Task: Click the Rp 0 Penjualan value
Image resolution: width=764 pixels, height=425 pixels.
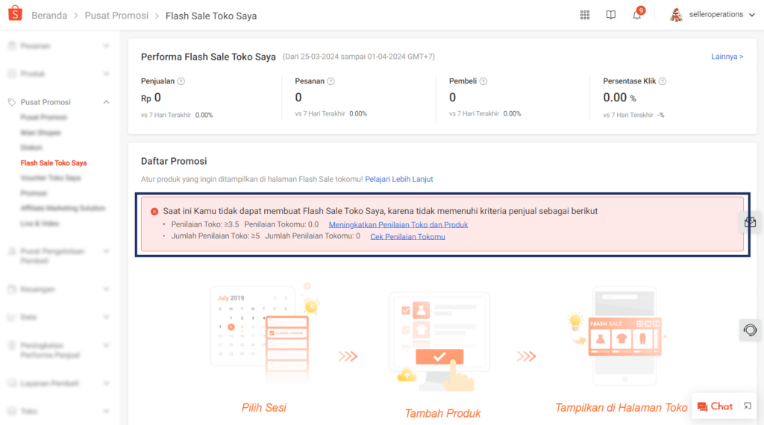Action: (x=151, y=98)
